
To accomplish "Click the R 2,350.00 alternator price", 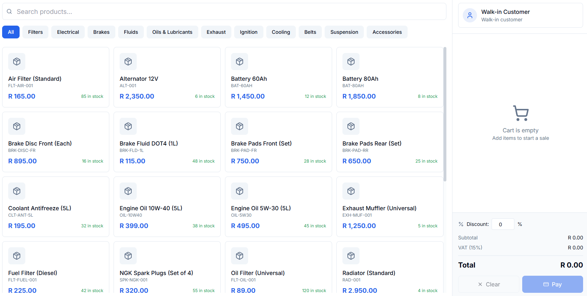I will pos(137,96).
